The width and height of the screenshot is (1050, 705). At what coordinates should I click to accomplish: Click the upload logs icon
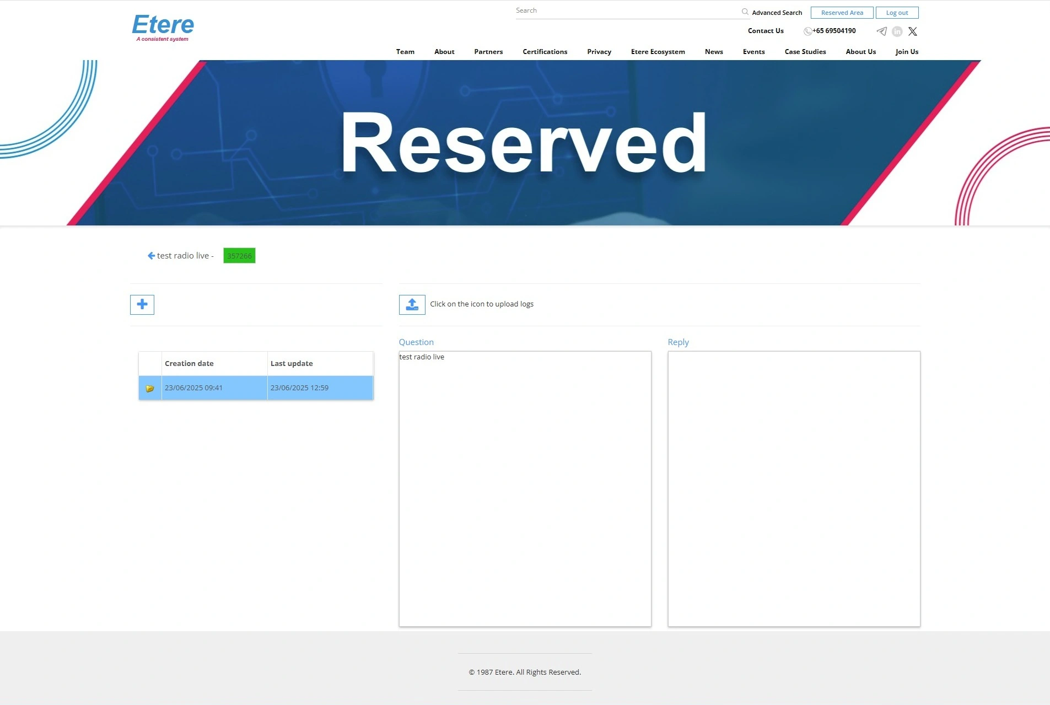coord(412,305)
